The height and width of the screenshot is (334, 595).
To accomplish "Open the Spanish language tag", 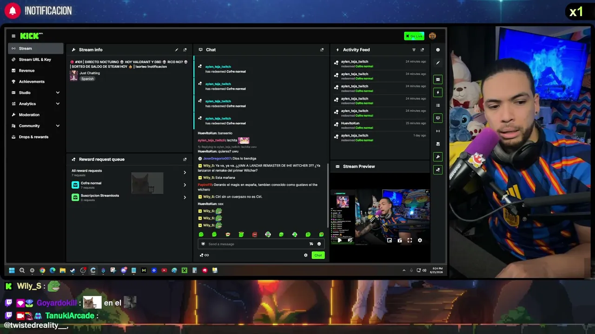I will click(87, 79).
